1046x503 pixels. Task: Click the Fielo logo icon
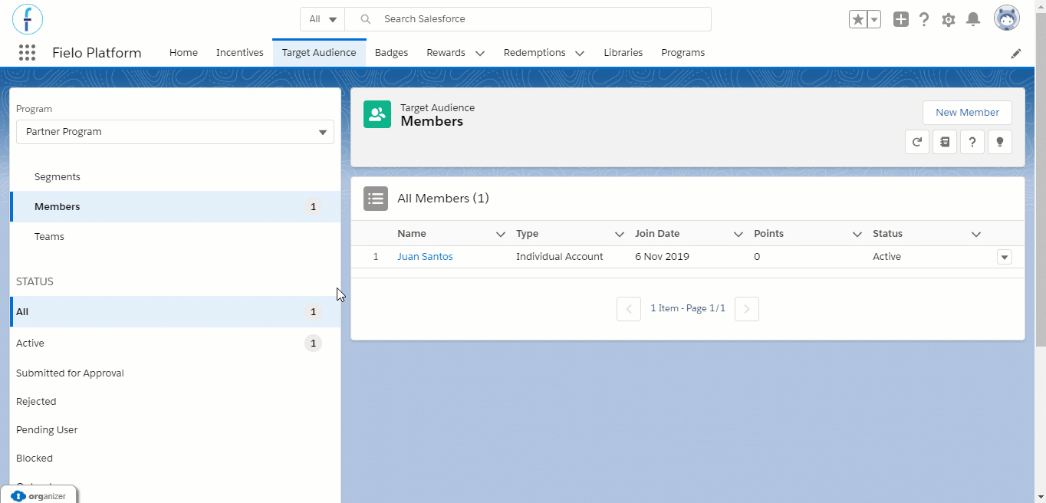point(28,18)
